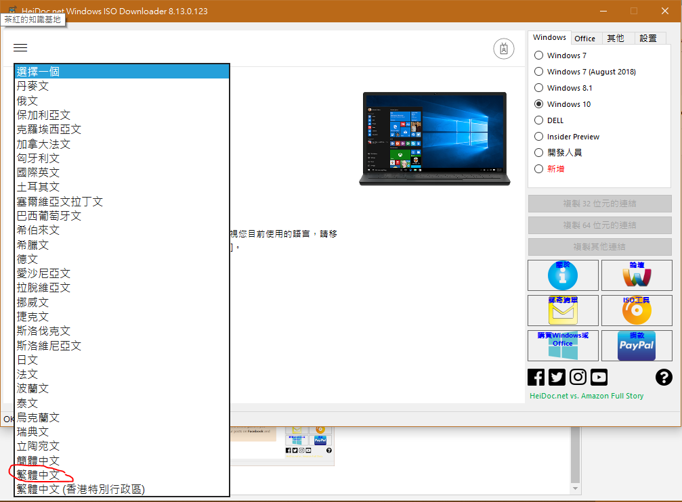Choose 德文 from the language list
The width and height of the screenshot is (682, 502).
click(122, 259)
